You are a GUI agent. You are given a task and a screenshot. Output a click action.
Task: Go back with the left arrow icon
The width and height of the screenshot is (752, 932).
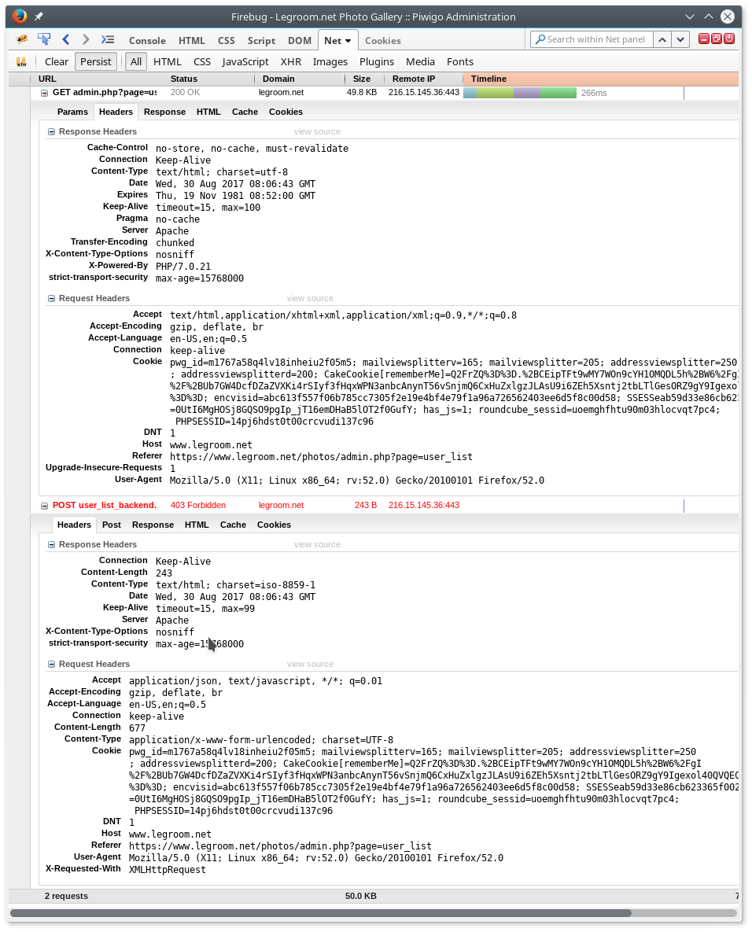click(66, 40)
